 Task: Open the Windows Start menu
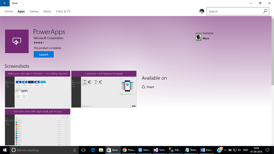click(x=5, y=150)
